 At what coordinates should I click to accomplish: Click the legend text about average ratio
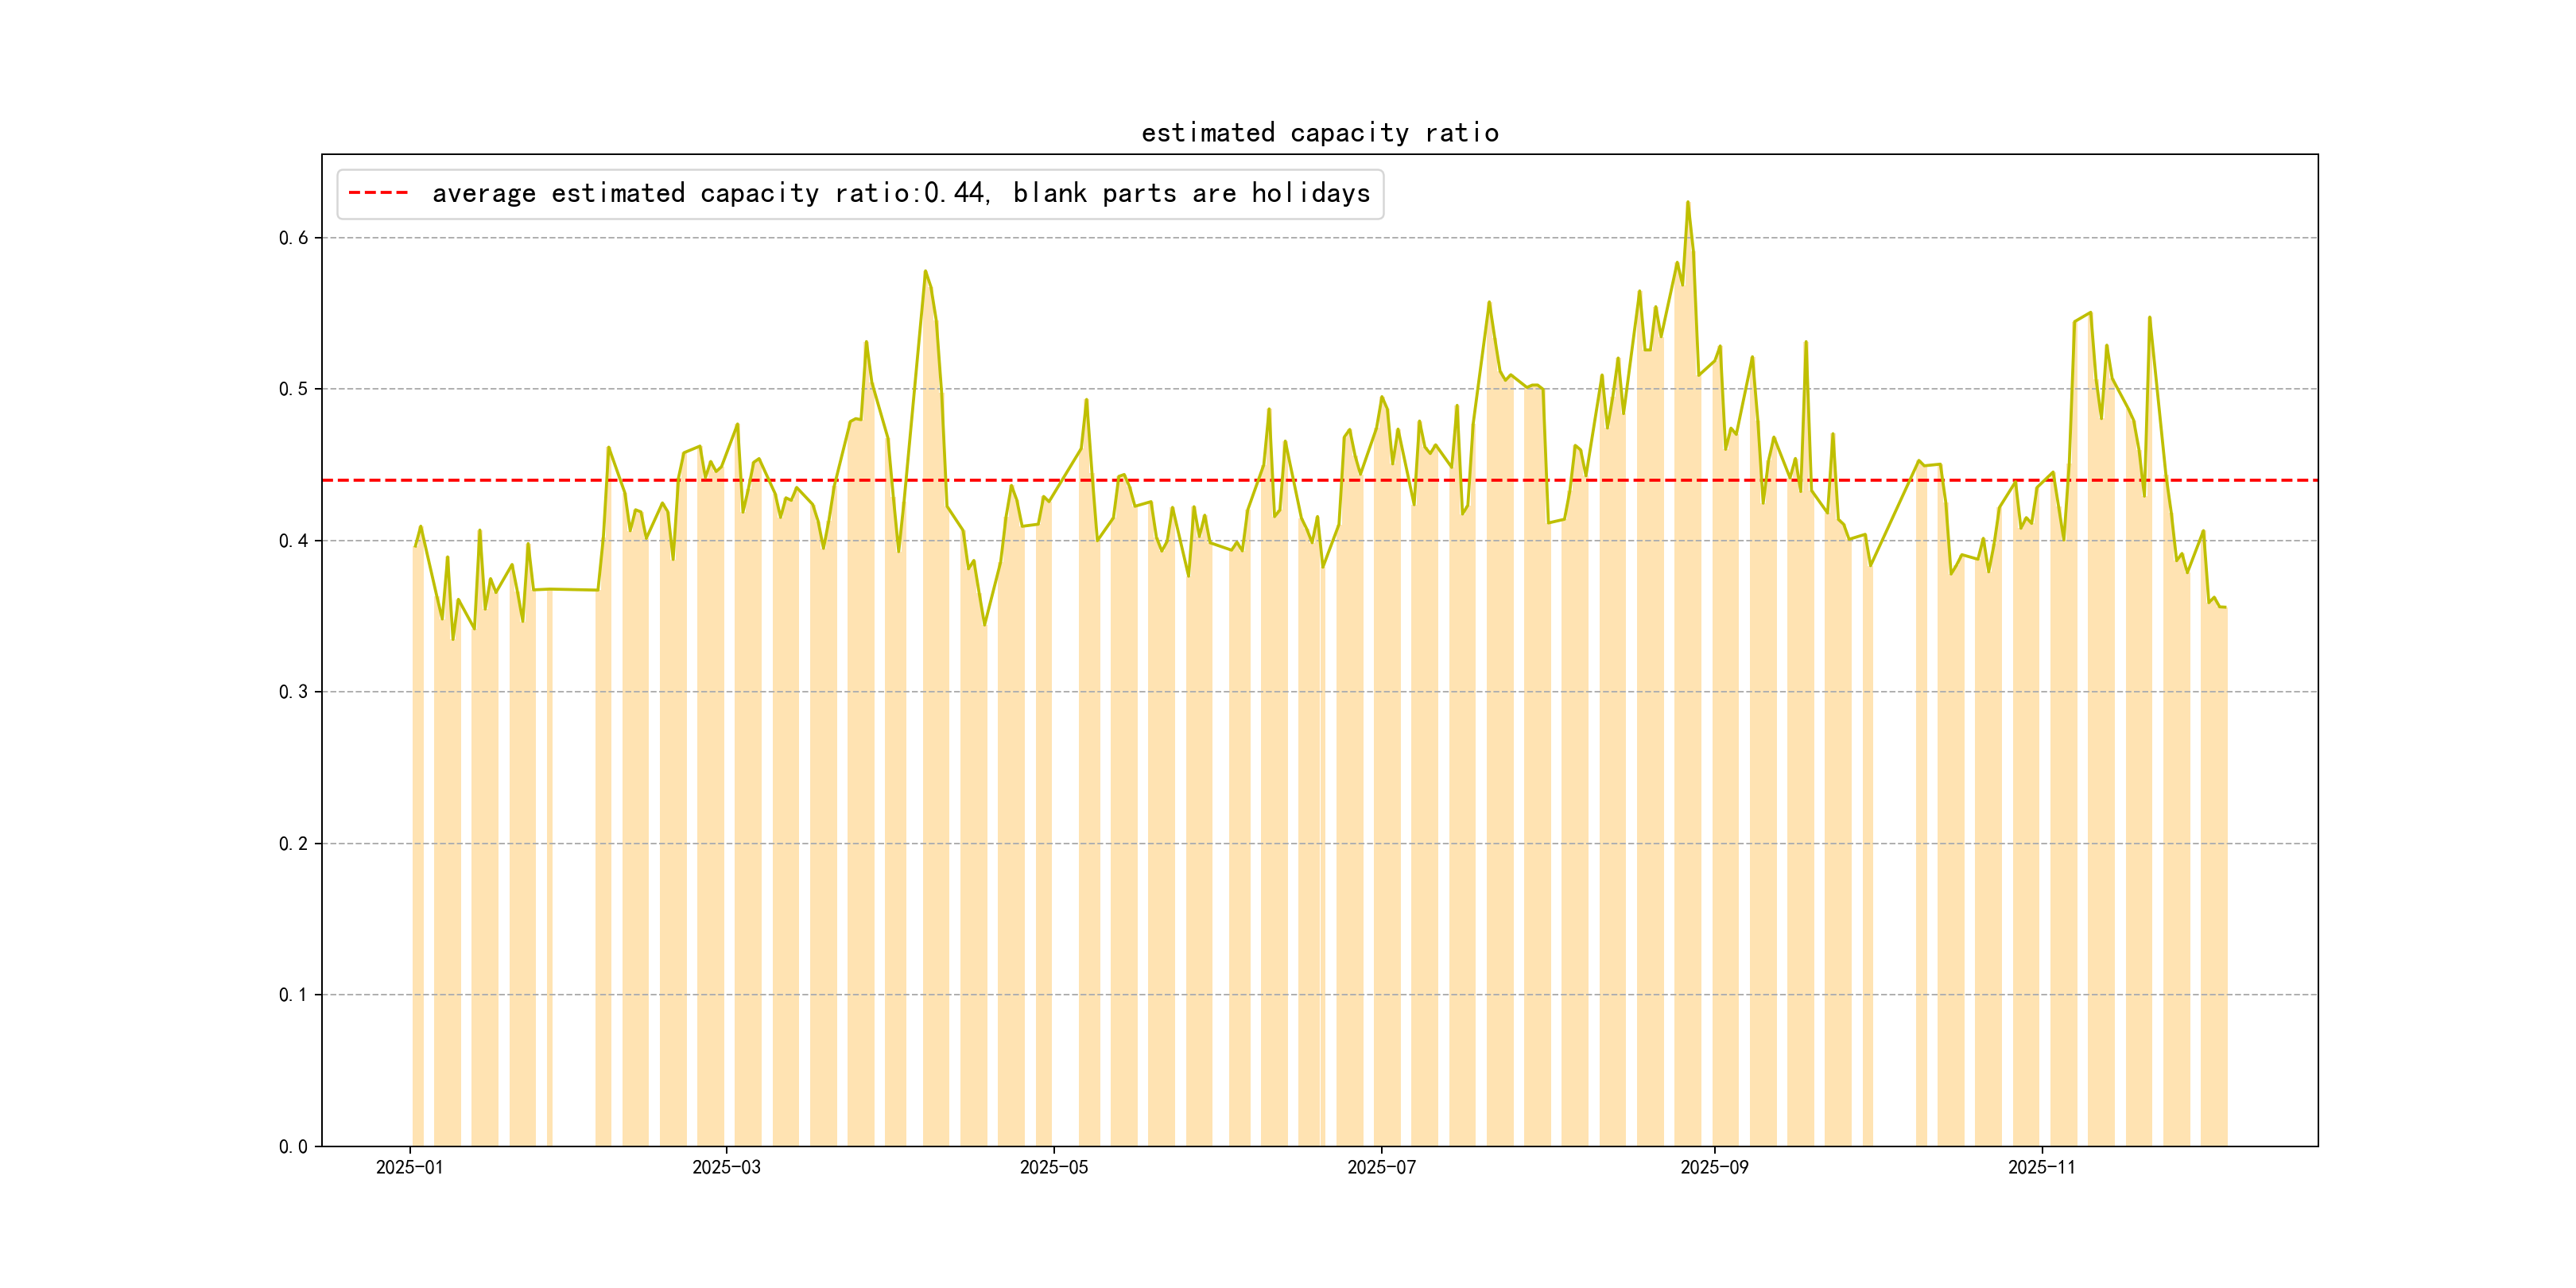pos(900,193)
